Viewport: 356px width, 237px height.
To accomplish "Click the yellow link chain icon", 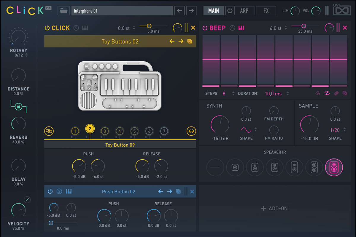I will coord(49,131).
